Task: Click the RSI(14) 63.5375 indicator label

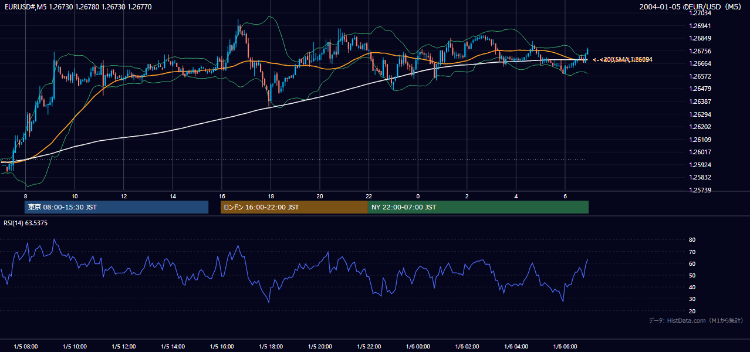Action: tap(26, 223)
